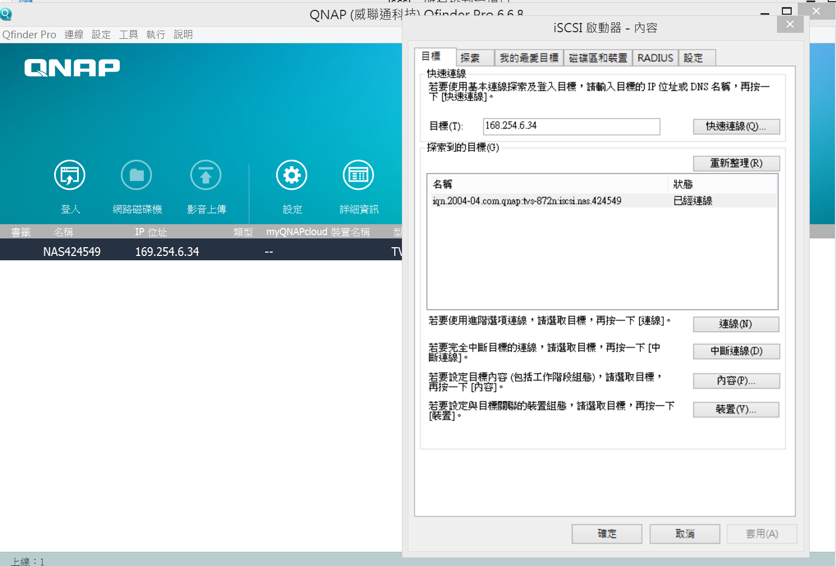Open the 設定 menu in the menu bar
This screenshot has width=836, height=566.
pyautogui.click(x=101, y=34)
